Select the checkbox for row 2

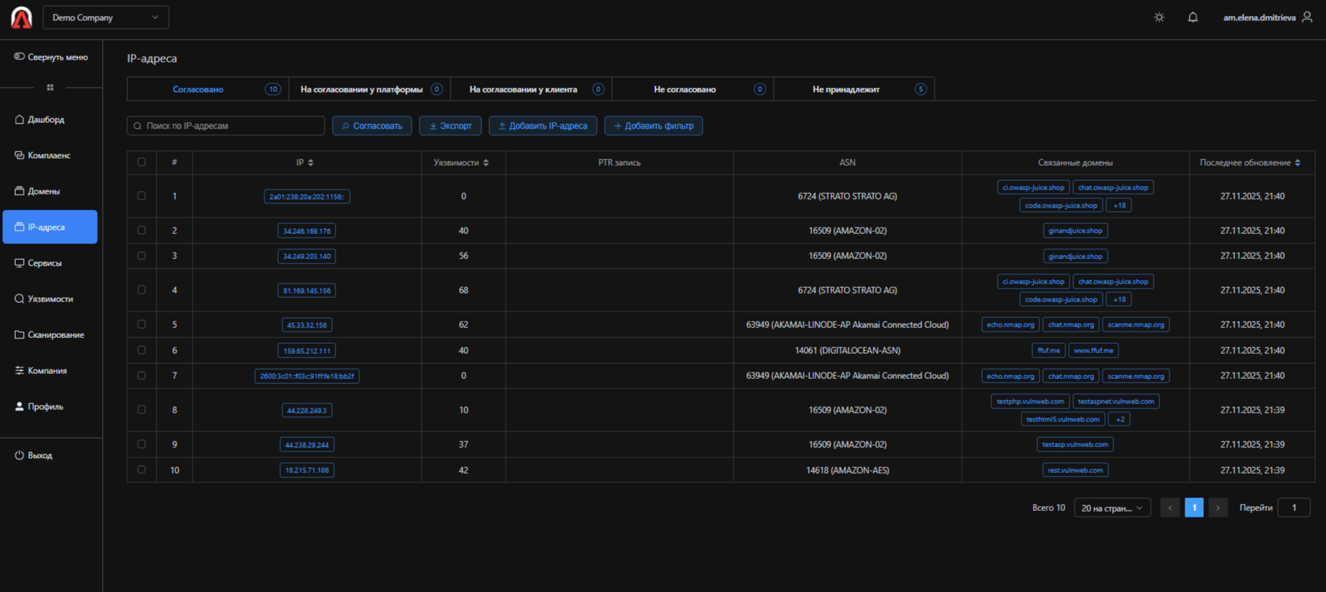tap(142, 230)
